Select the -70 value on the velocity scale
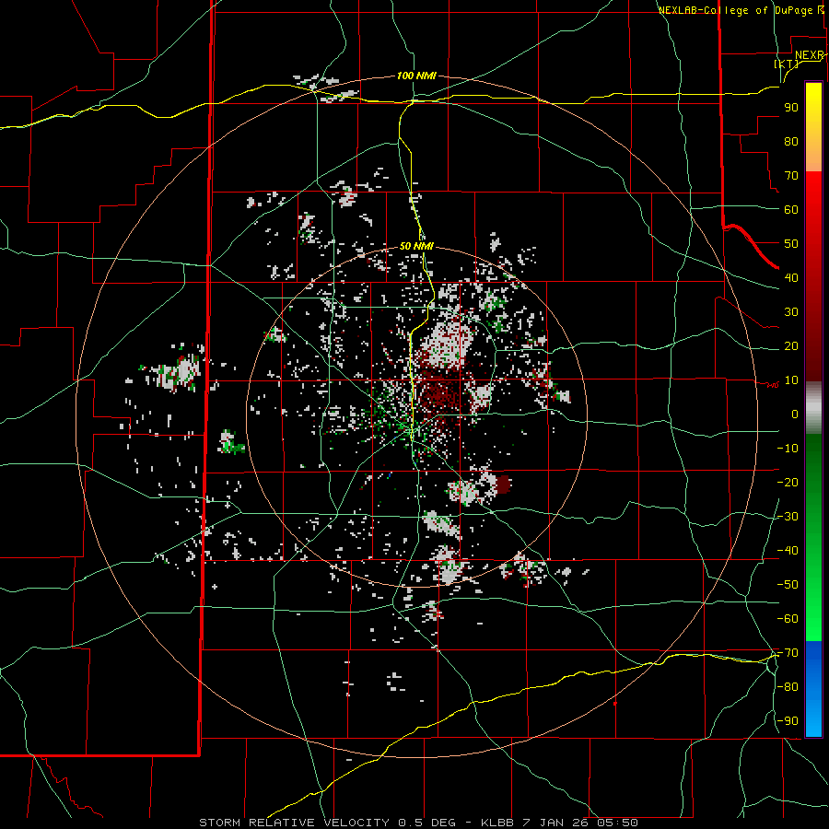The height and width of the screenshot is (829, 829). pyautogui.click(x=788, y=653)
